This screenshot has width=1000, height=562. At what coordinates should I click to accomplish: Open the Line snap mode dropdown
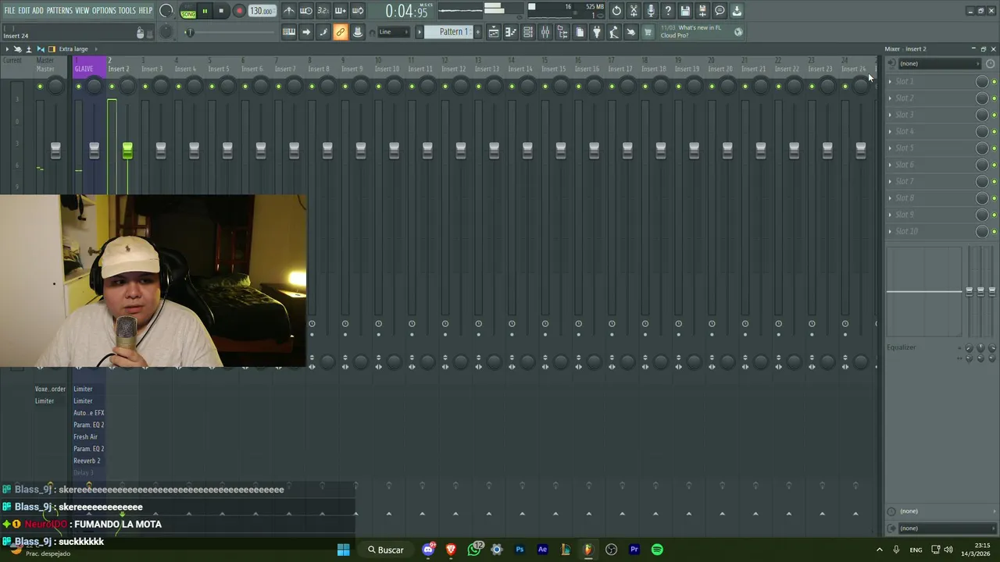click(x=395, y=32)
